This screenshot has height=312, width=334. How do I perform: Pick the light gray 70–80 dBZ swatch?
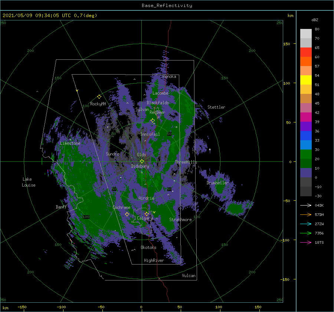306,34
